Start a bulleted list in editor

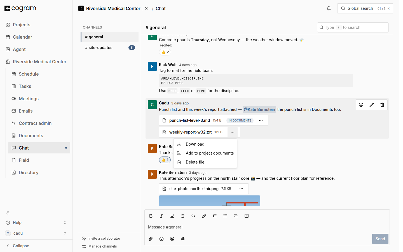225,216
